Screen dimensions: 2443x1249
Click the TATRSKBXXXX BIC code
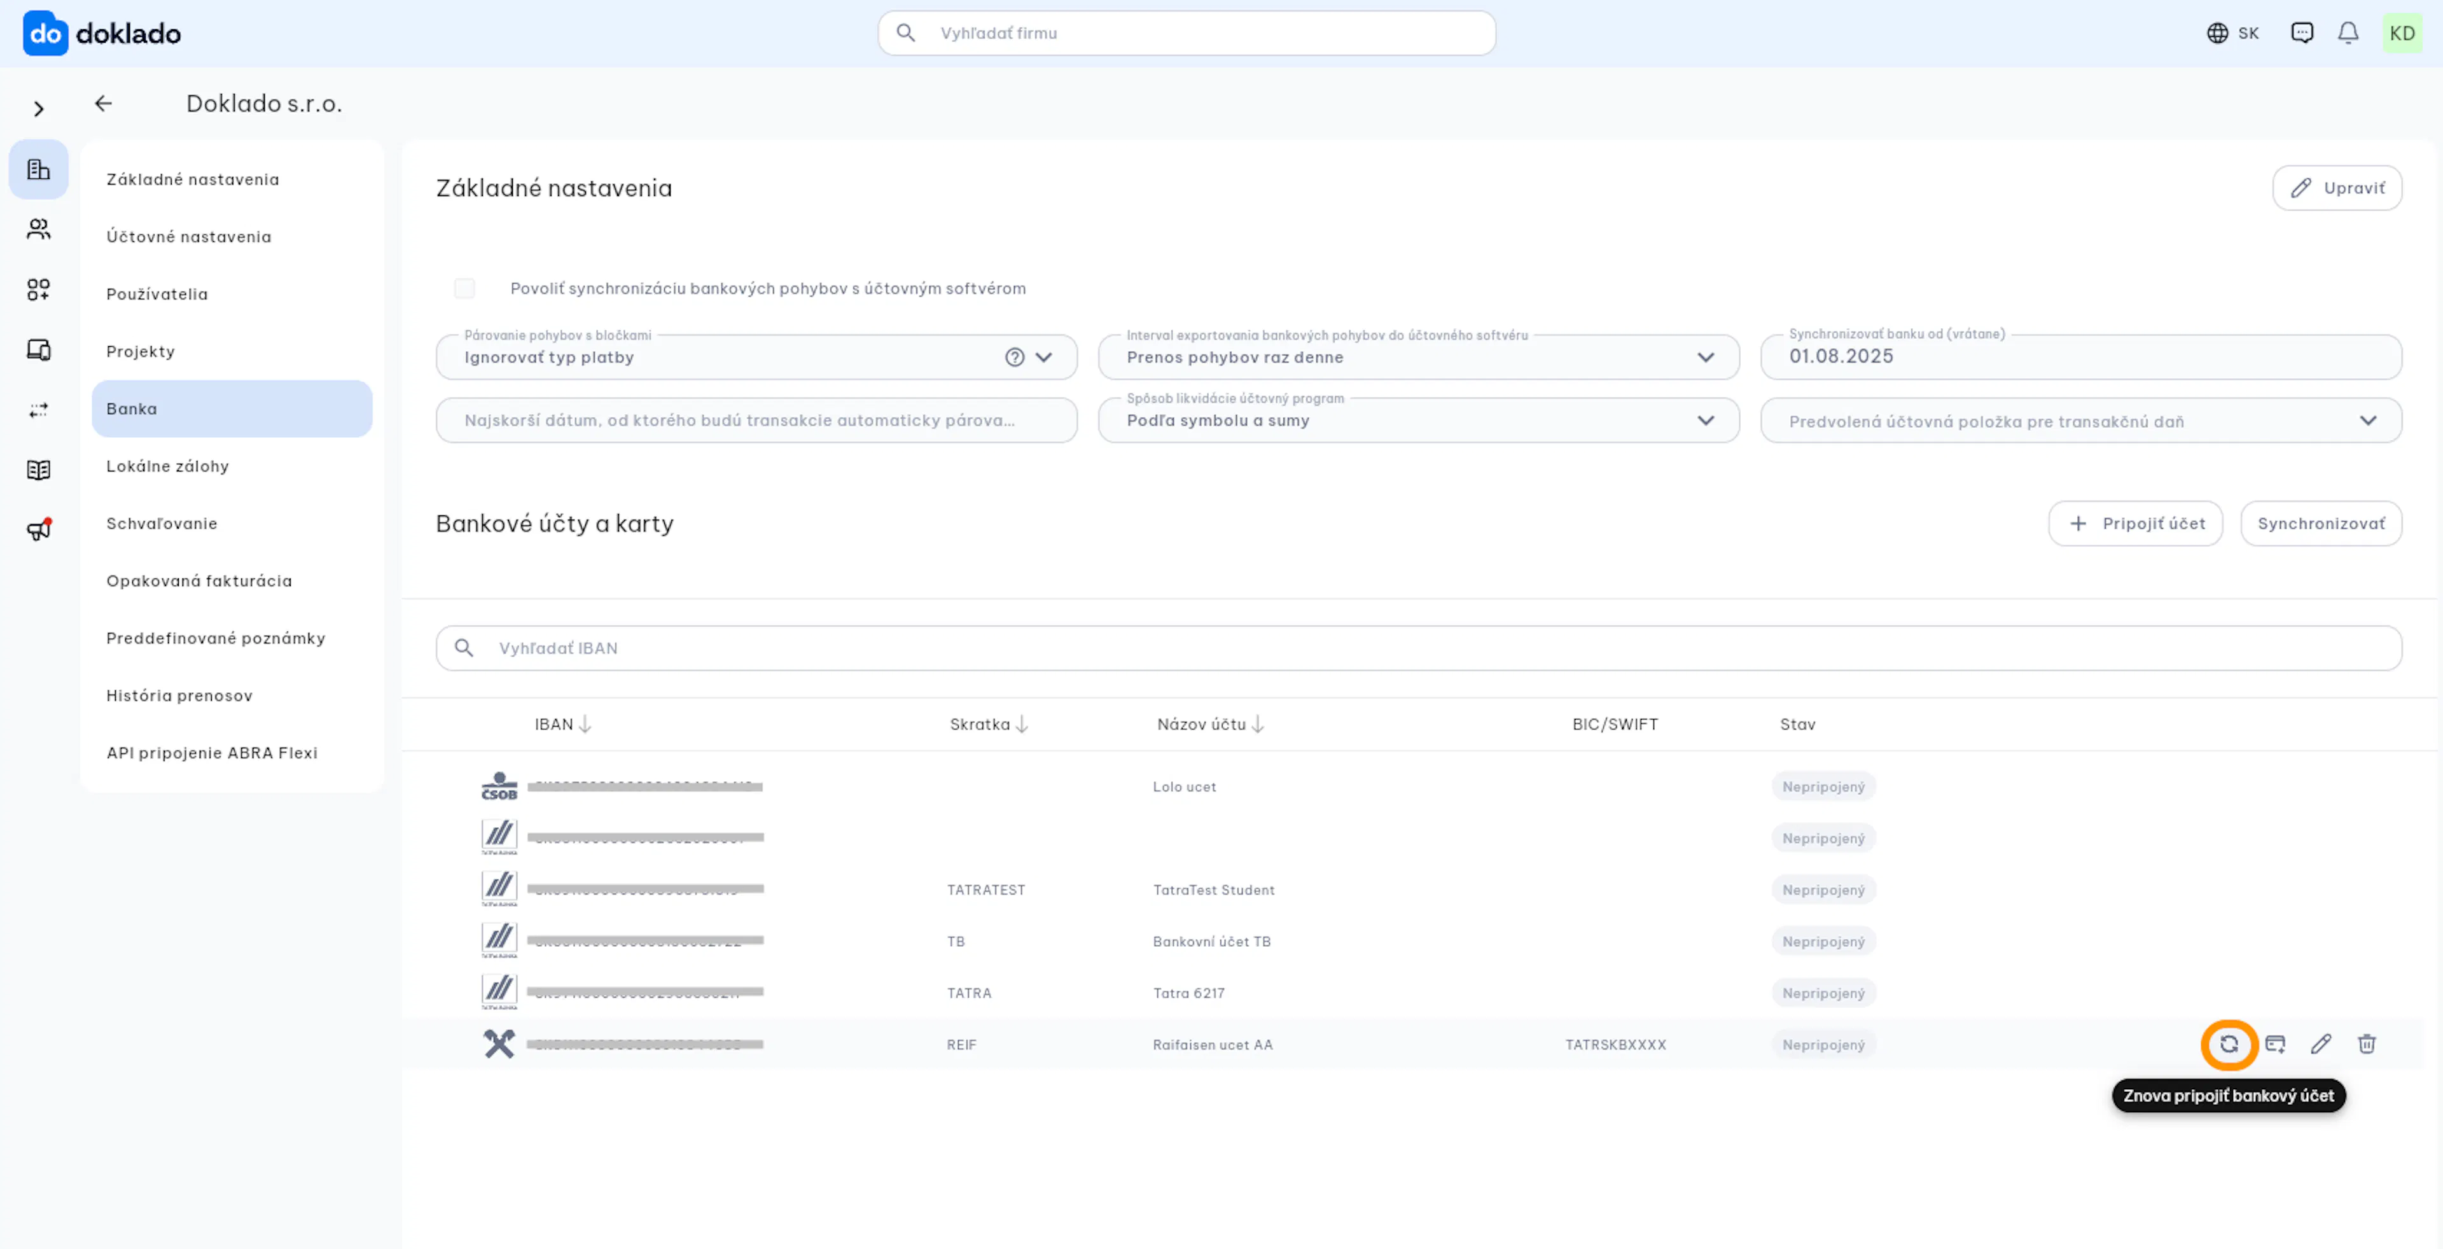click(1615, 1044)
